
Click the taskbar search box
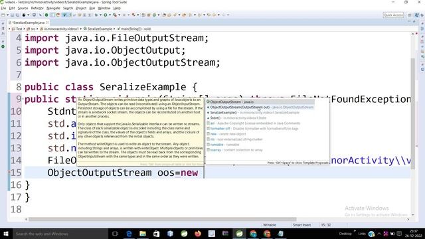click(x=60, y=234)
